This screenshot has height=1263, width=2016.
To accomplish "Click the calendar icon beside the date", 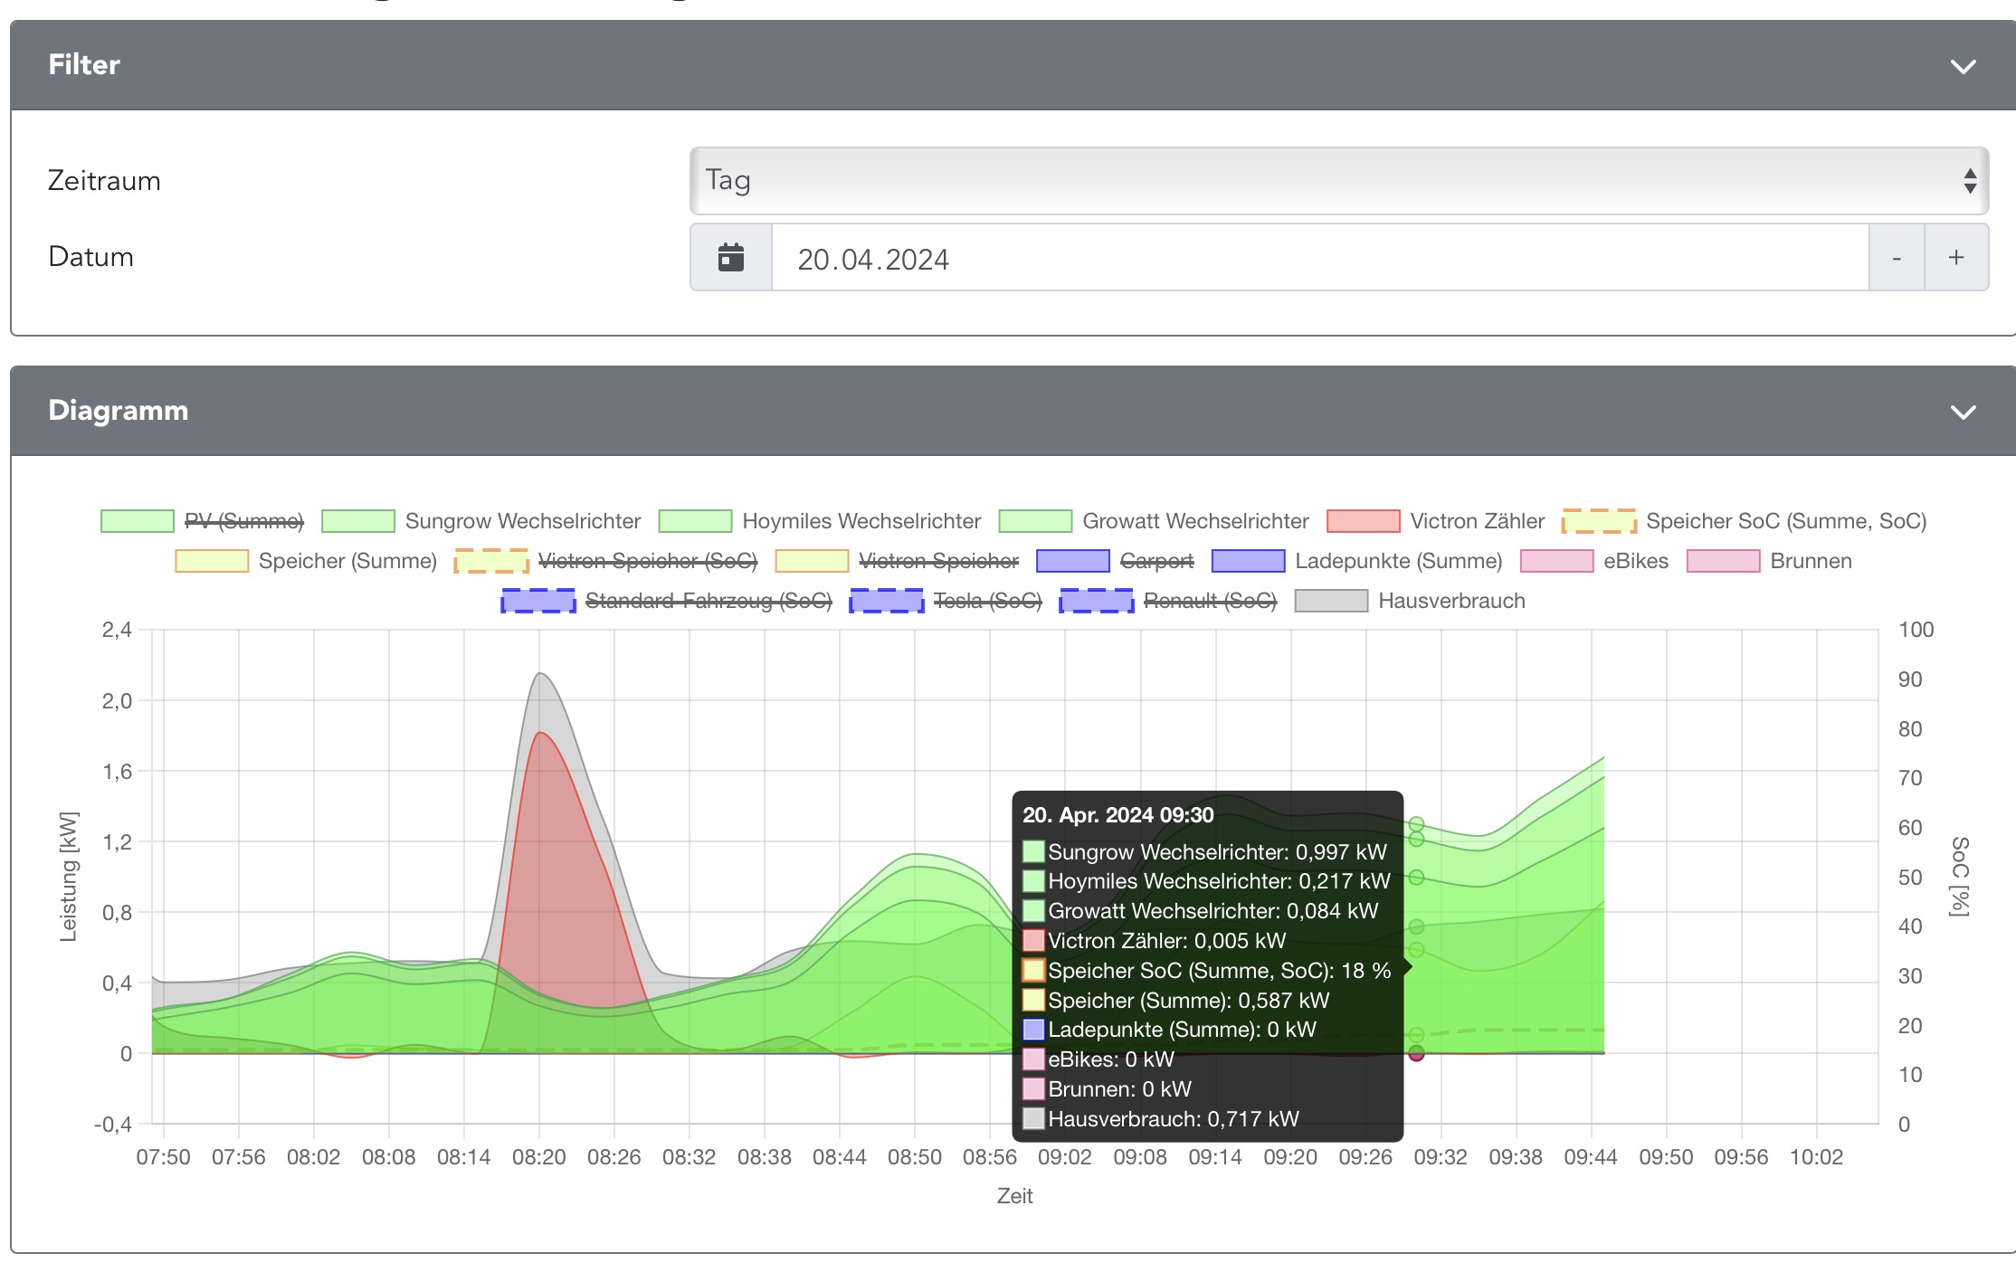I will click(731, 258).
